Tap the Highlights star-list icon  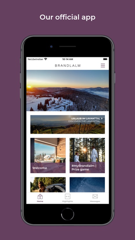[67, 196]
